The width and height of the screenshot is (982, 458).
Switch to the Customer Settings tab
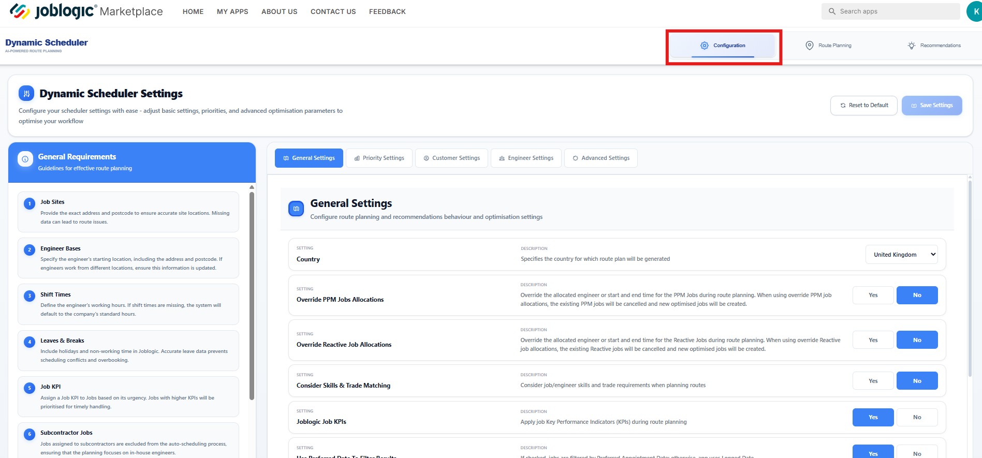point(451,158)
